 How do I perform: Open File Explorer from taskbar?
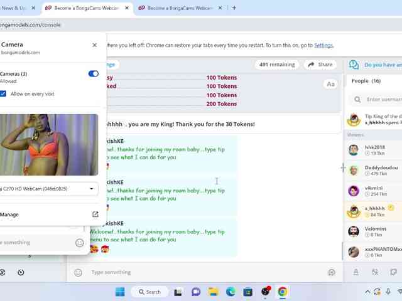click(x=214, y=292)
